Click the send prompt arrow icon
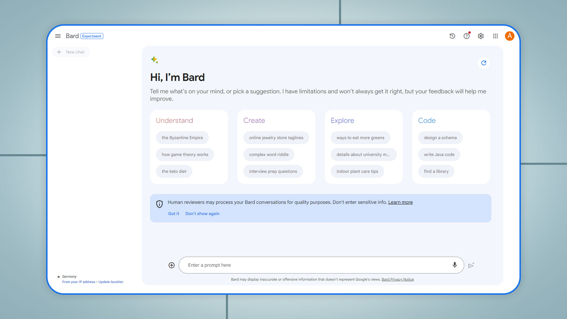Viewport: 567px width, 319px height. point(471,265)
